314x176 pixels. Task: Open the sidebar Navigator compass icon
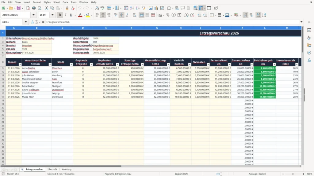click(x=309, y=53)
